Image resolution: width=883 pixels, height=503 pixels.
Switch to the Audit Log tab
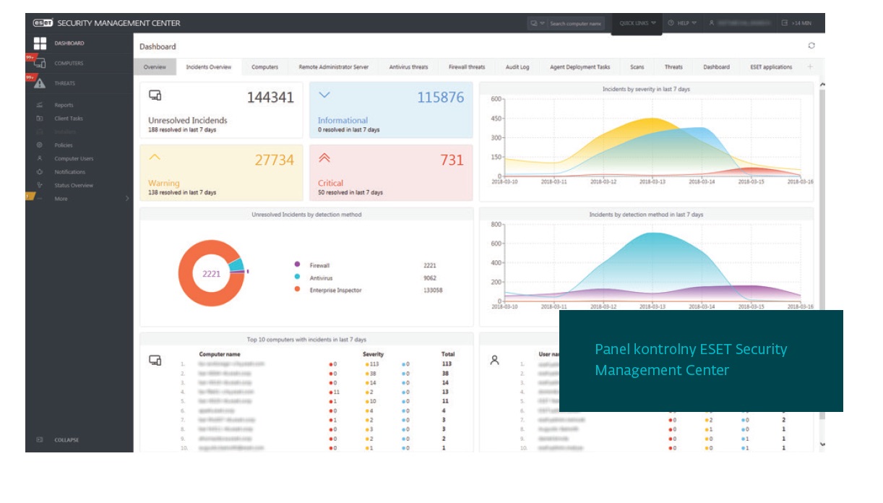point(517,66)
